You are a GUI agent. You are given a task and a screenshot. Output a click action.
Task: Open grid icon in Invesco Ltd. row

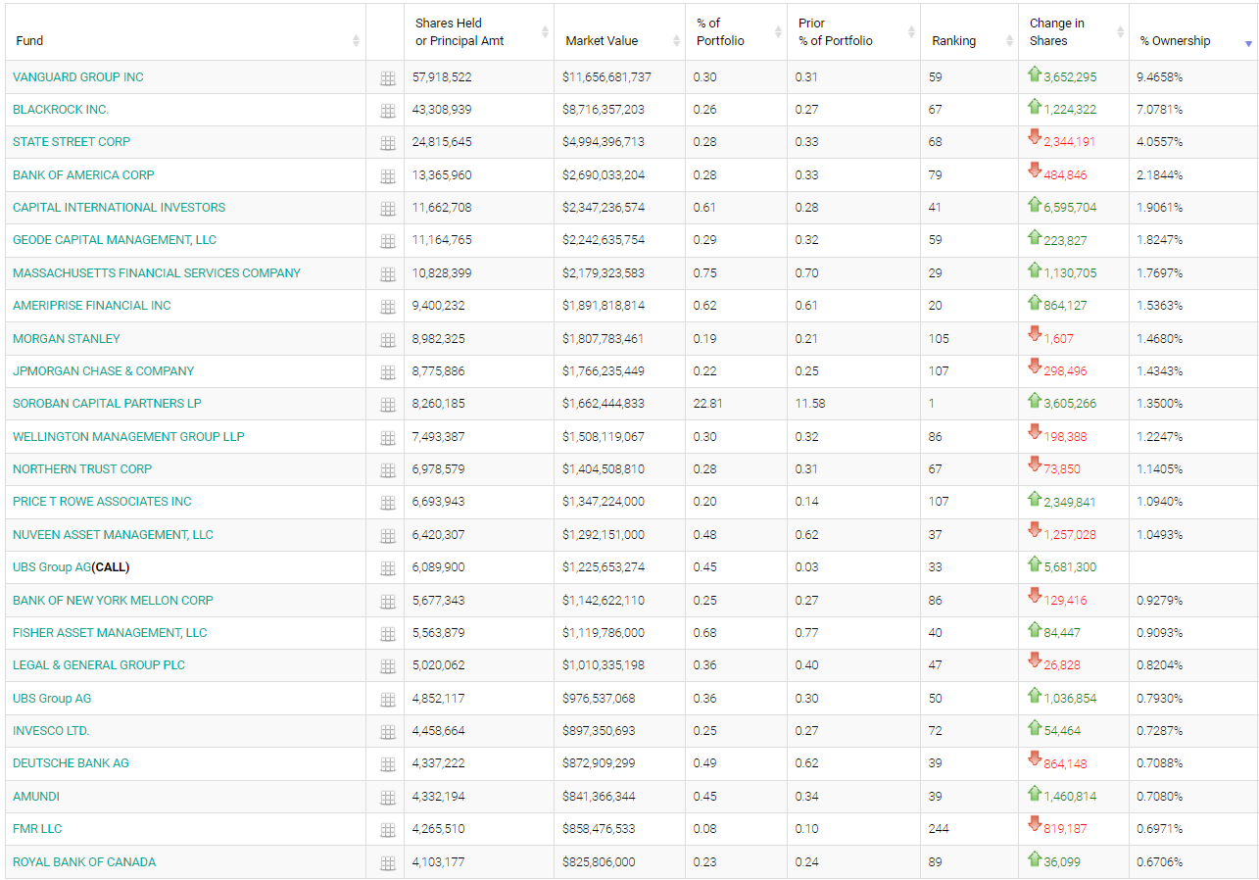[387, 732]
